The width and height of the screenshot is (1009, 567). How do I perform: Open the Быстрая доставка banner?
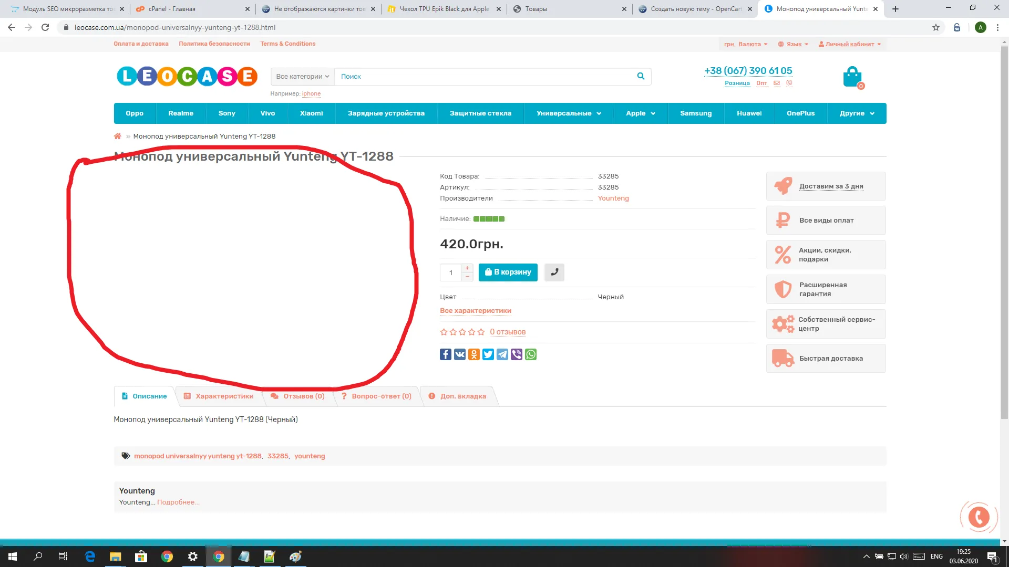(x=826, y=359)
